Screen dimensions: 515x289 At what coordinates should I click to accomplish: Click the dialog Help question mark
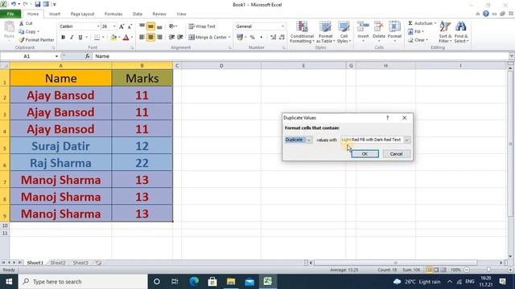[x=388, y=118]
